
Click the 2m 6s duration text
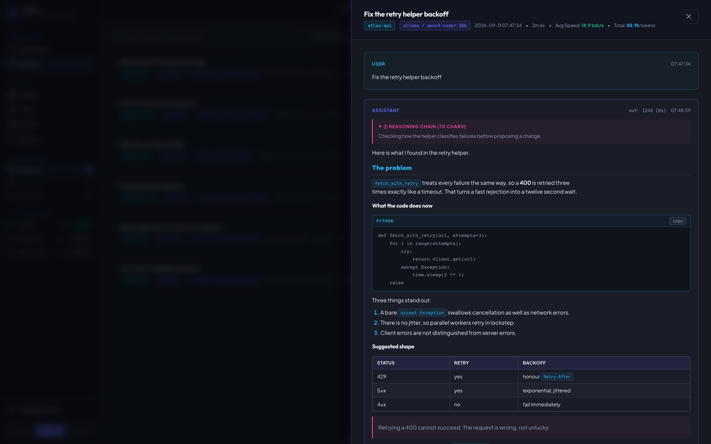tap(538, 26)
